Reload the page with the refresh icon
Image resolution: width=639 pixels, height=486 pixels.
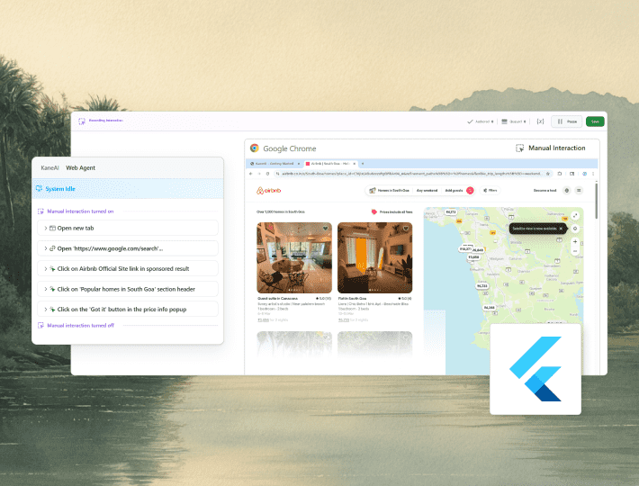coord(267,174)
